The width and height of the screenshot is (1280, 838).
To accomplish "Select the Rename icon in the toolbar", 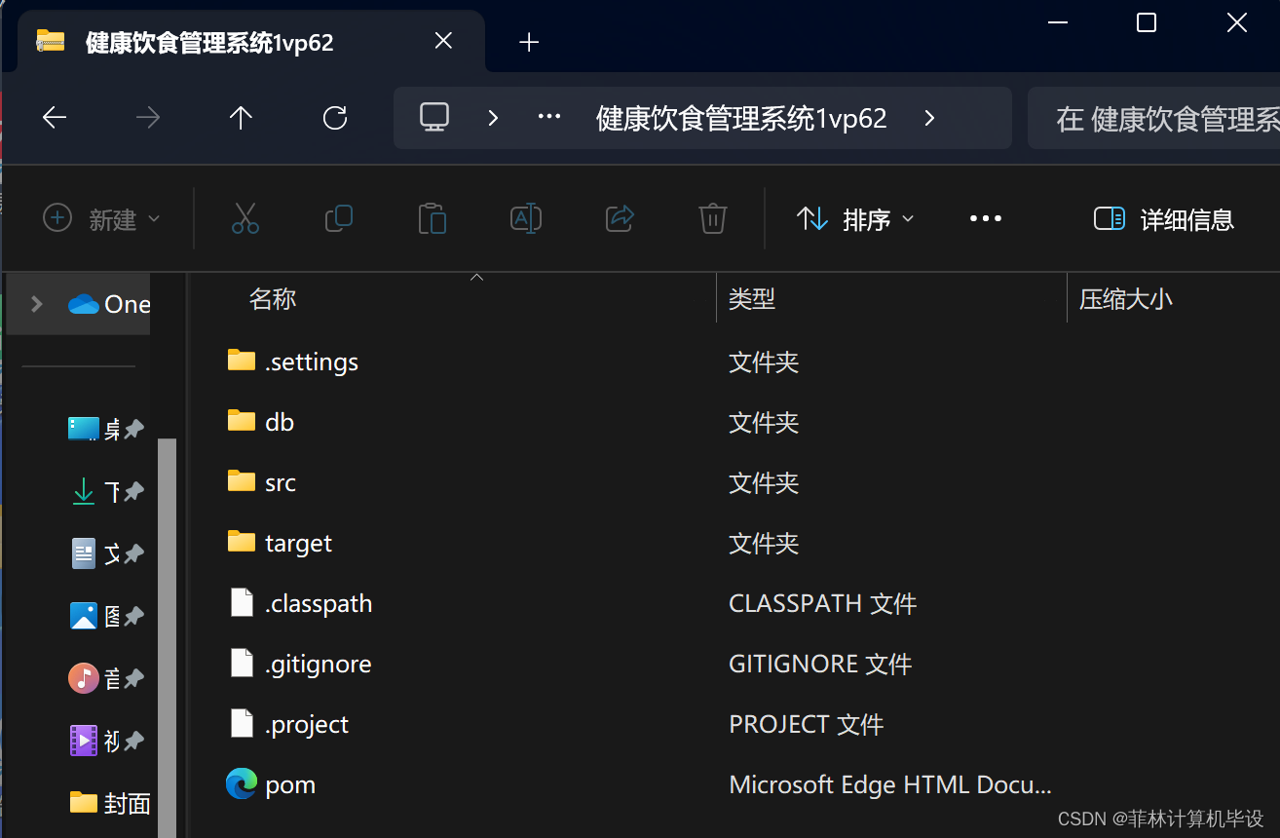I will pos(525,218).
